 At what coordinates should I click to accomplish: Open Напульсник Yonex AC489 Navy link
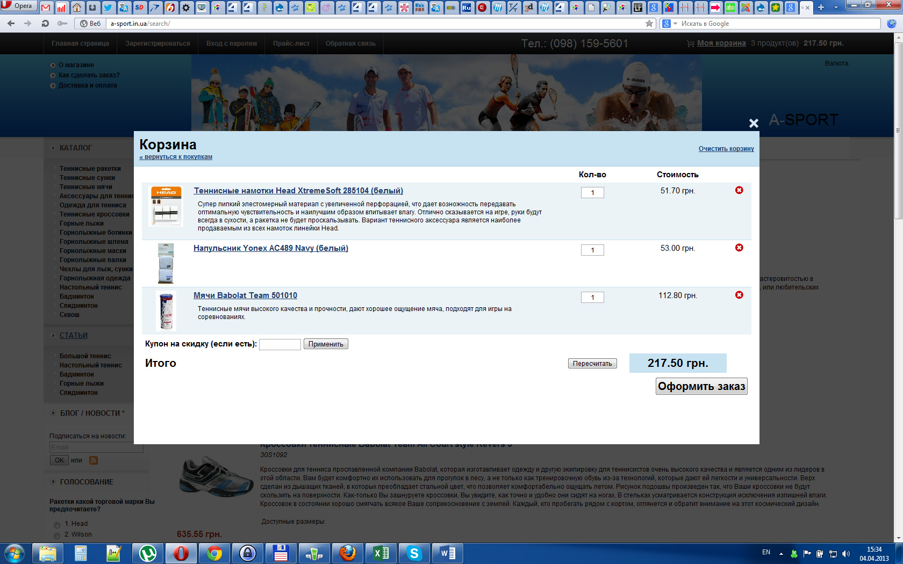(271, 248)
